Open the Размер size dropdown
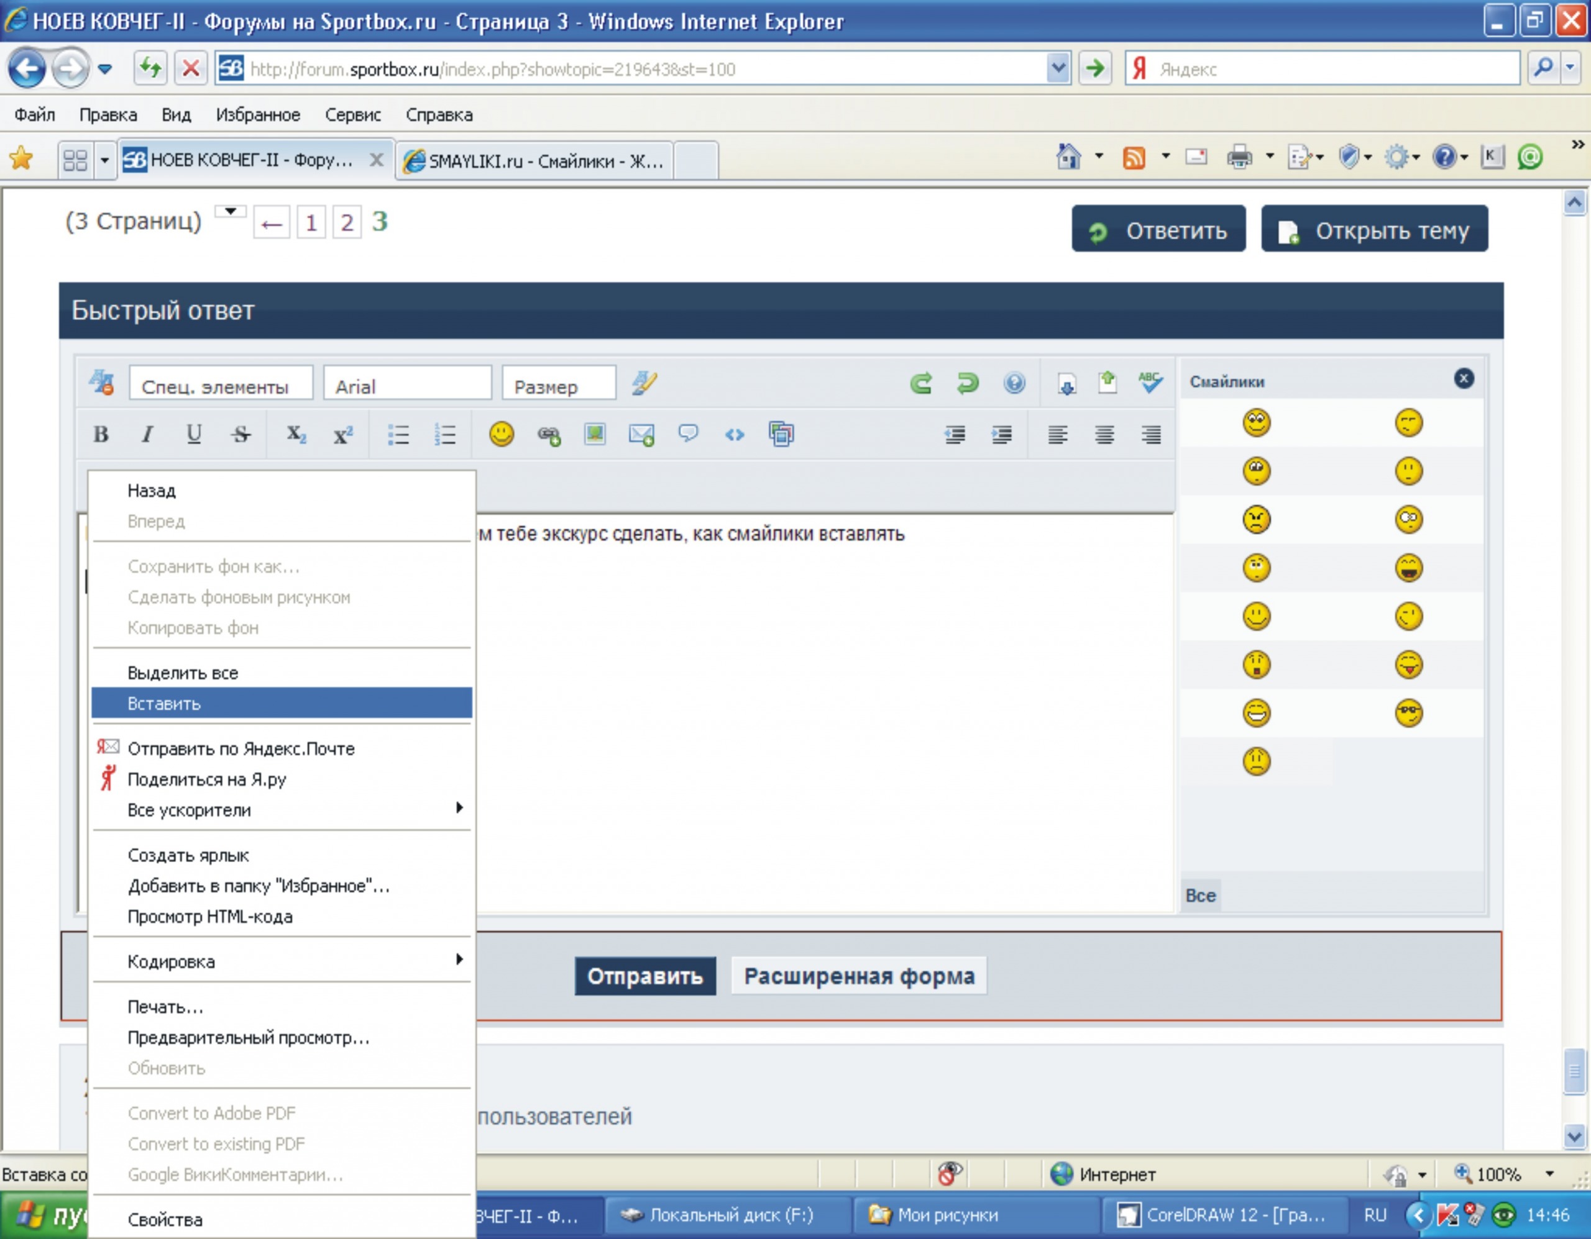 [x=559, y=384]
